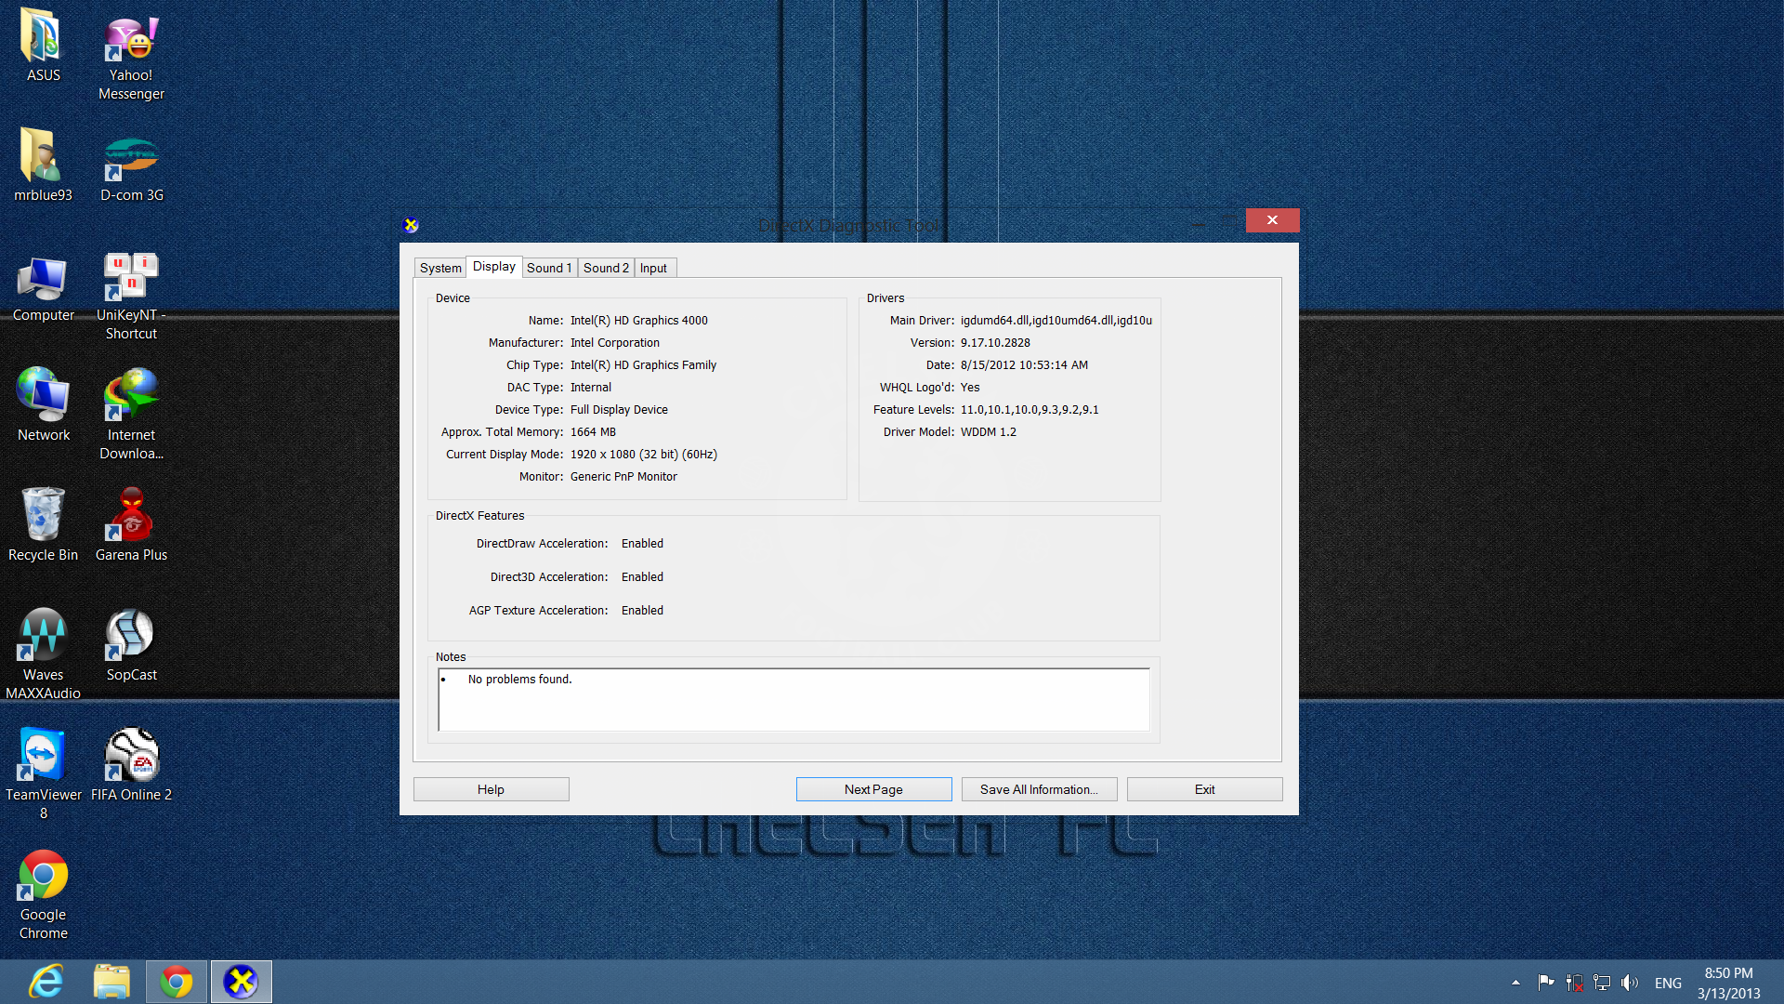The image size is (1784, 1004).
Task: Click the Exit button
Action: tap(1204, 789)
